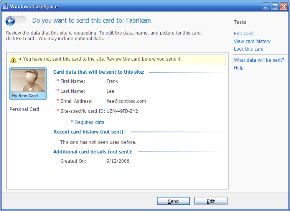Open View card history link
The width and height of the screenshot is (290, 211).
(x=252, y=41)
